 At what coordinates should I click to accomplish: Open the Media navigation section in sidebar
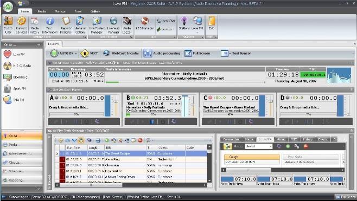(x=22, y=145)
